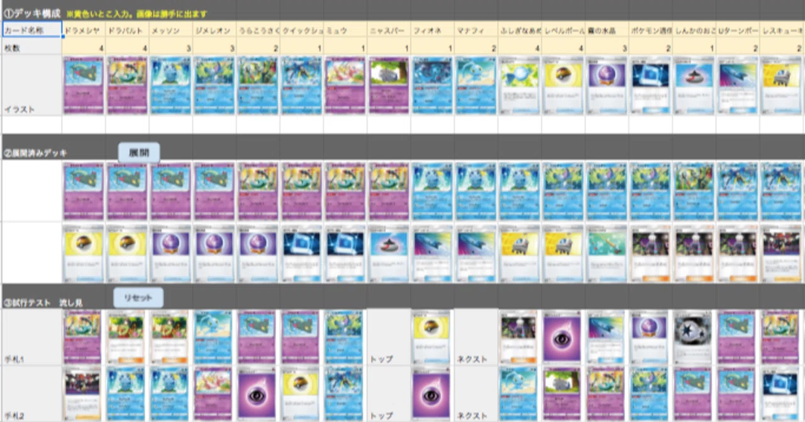Click card image under フィオネ in イラスト row
Screen dimensions: 805x422
click(x=432, y=85)
